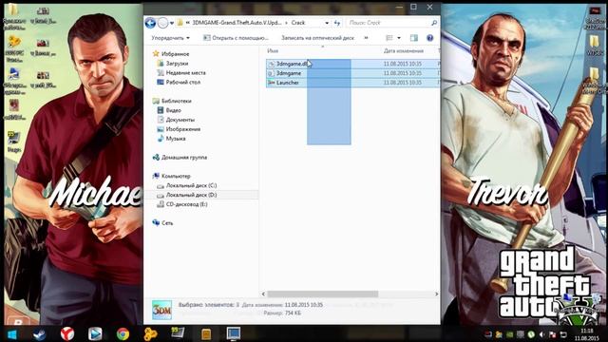
Task: Change the view mode icon
Action: (389, 38)
